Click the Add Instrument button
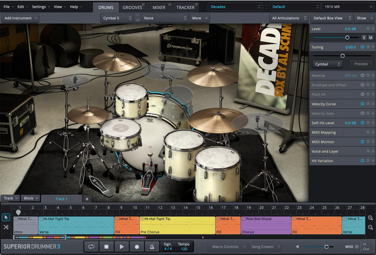This screenshot has height=255, width=376. (x=20, y=18)
